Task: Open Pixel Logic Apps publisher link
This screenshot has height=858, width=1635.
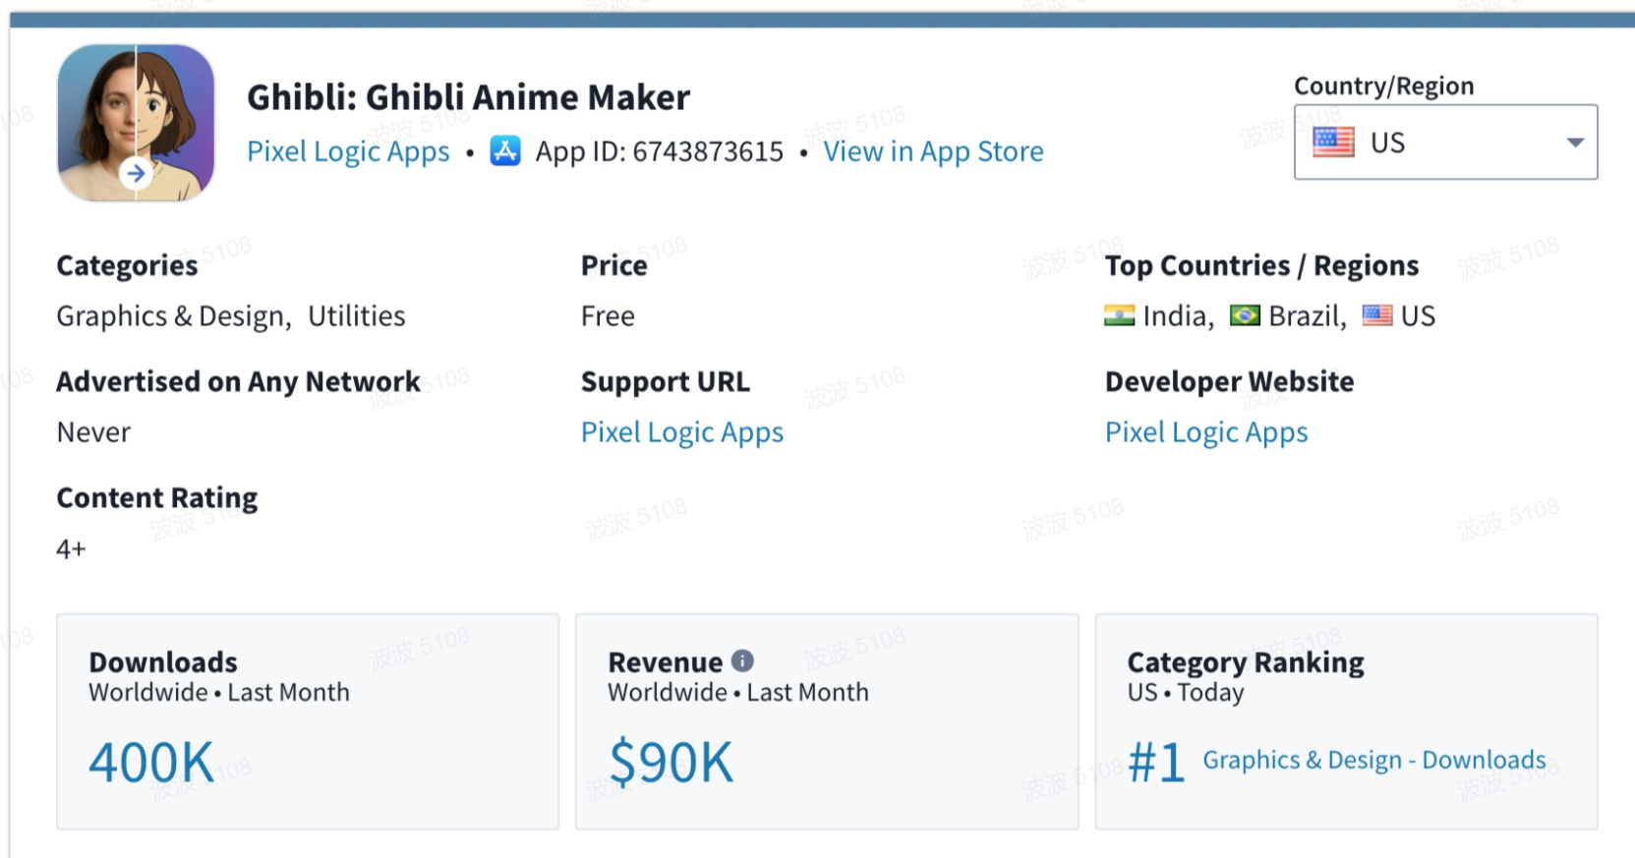Action: coord(348,151)
